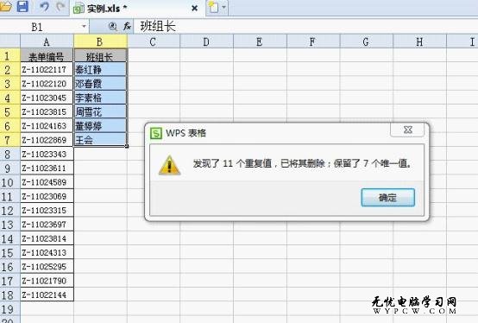Click cell Z-11023815
This screenshot has height=323, width=478.
click(47, 112)
